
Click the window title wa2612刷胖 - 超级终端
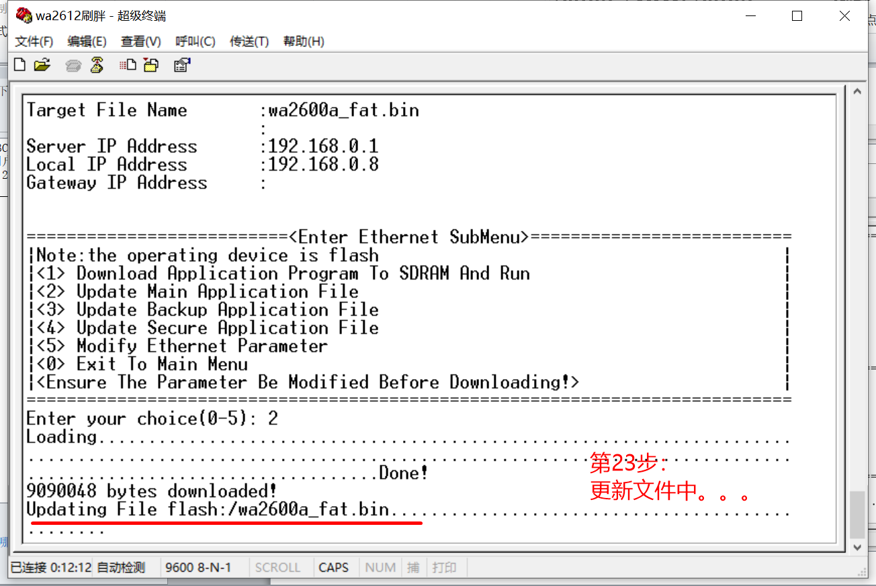coord(101,15)
